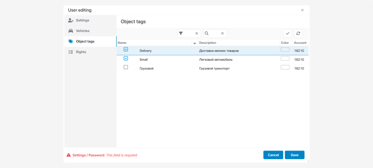Click the magnifier search icon

click(x=206, y=34)
